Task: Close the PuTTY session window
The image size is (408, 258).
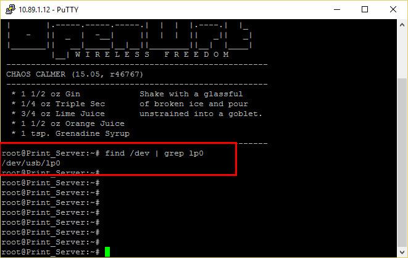Action: tap(393, 10)
